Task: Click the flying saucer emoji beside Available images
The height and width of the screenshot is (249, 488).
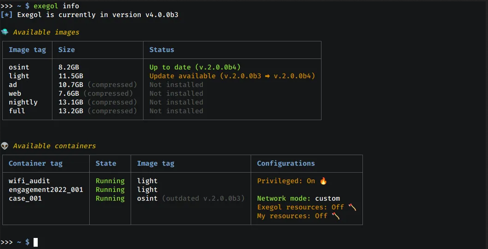Action: [5, 32]
